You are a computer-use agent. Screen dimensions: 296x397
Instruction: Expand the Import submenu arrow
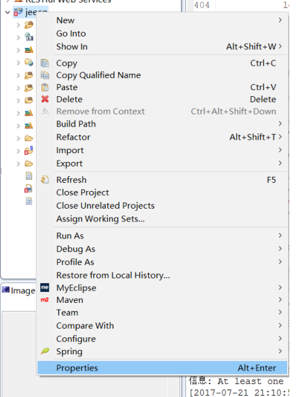[x=280, y=150]
